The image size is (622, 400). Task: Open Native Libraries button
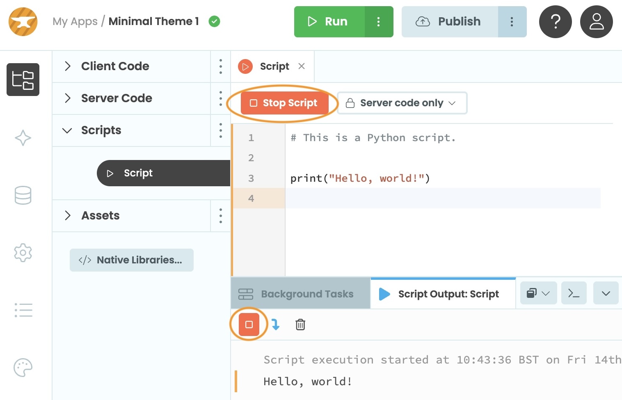132,260
